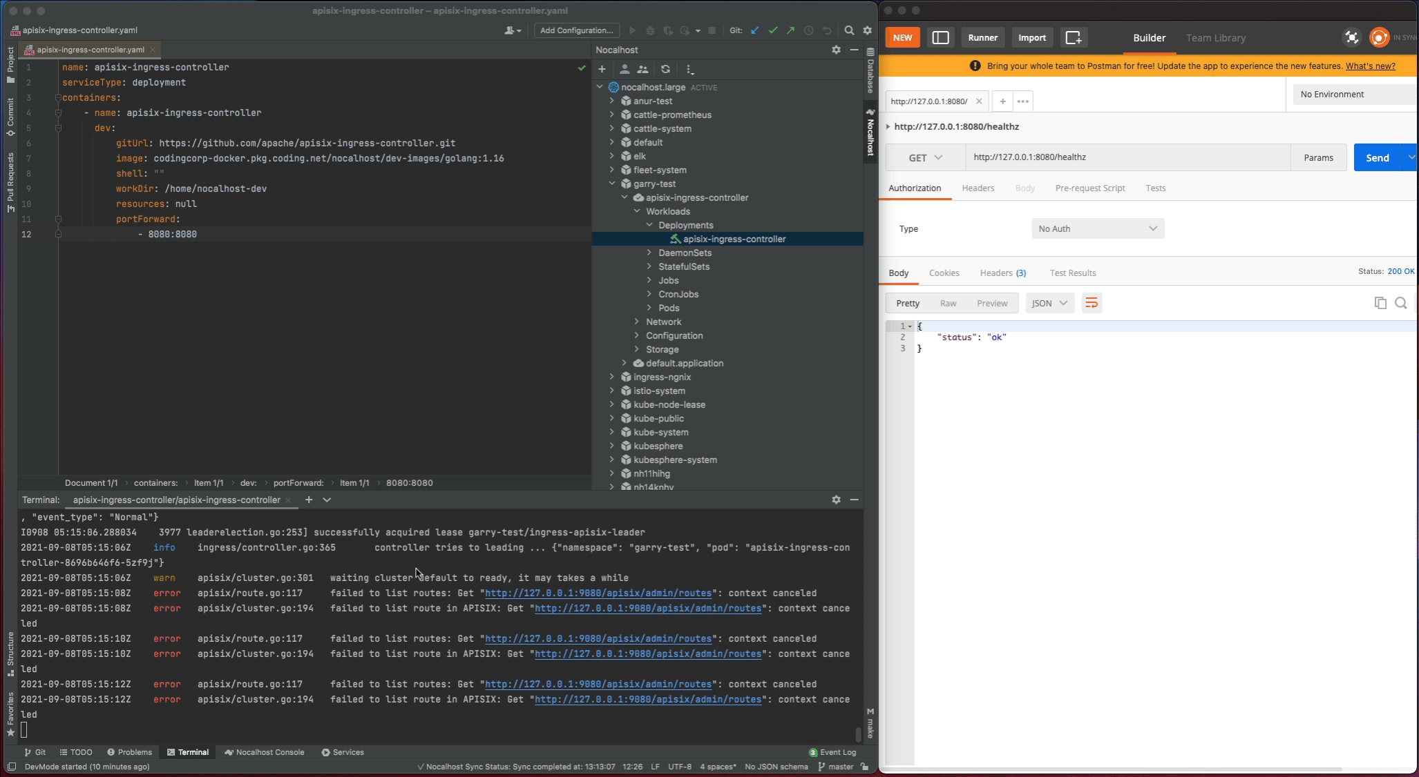Click the No Auth type dropdown

pos(1098,228)
